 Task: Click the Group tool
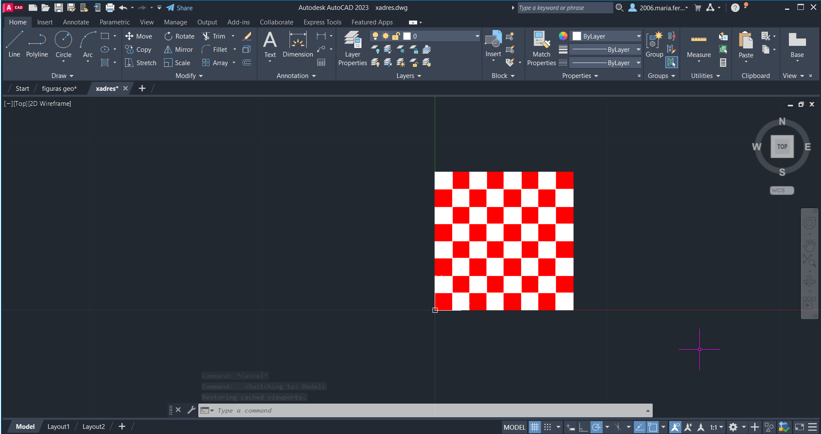point(654,45)
